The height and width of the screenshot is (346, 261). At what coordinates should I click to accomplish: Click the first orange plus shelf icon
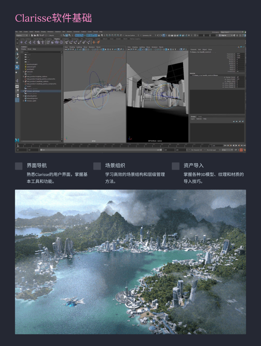94,42
